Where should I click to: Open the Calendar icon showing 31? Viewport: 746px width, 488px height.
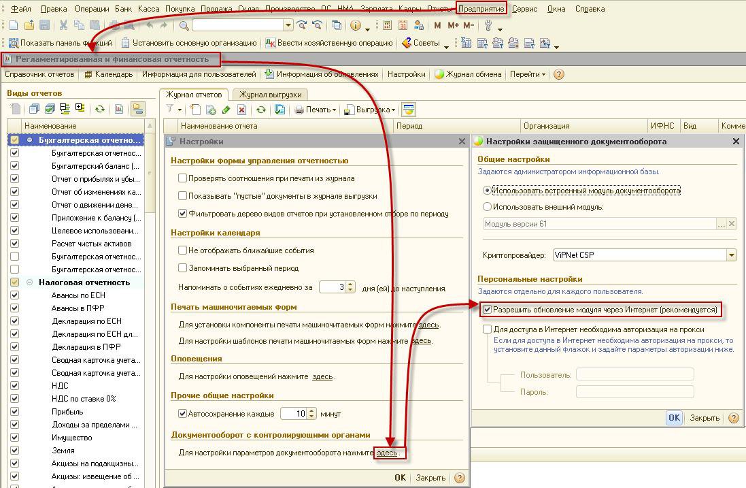[x=403, y=25]
